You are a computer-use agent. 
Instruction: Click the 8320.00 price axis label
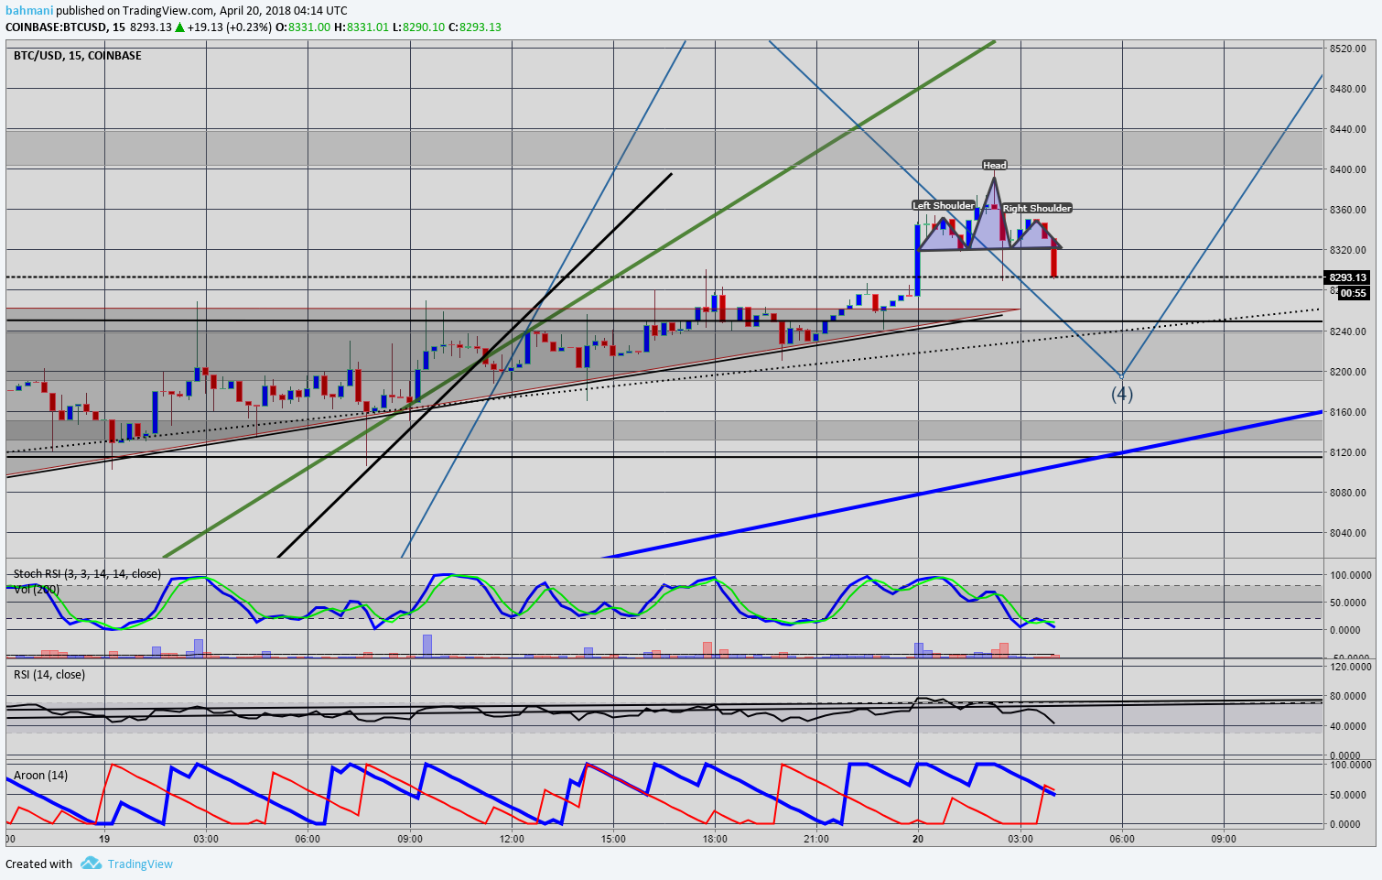pos(1348,250)
